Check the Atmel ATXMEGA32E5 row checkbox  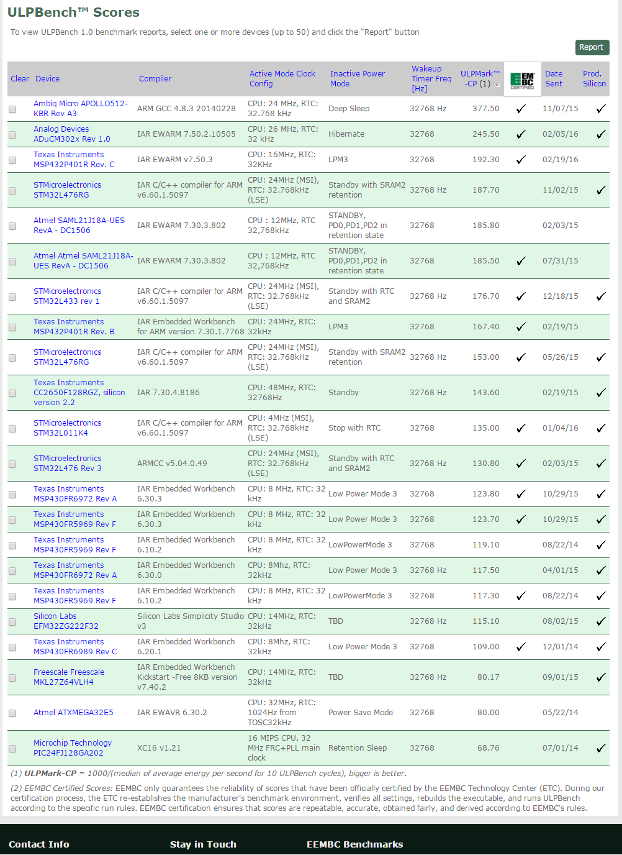coord(12,713)
